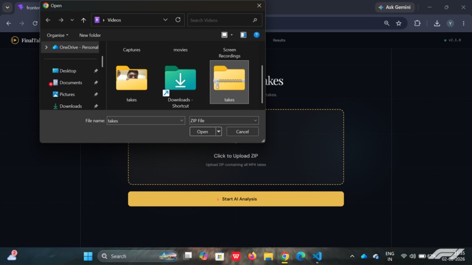472x265 pixels.
Task: Unpin Desktop using its pin icon
Action: point(95,71)
